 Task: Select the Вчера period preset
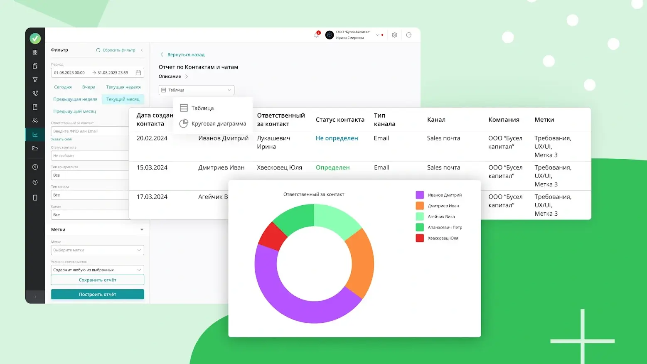coord(89,87)
